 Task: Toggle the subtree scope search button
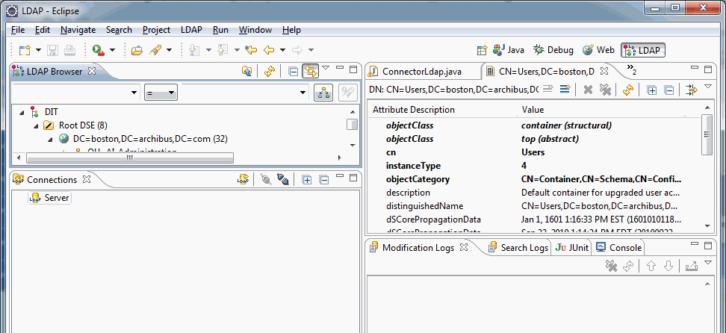[x=323, y=93]
